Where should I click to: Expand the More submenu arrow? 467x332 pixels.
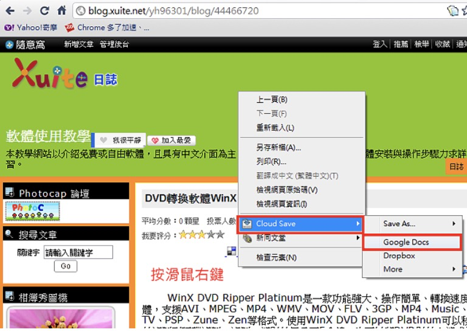454,269
